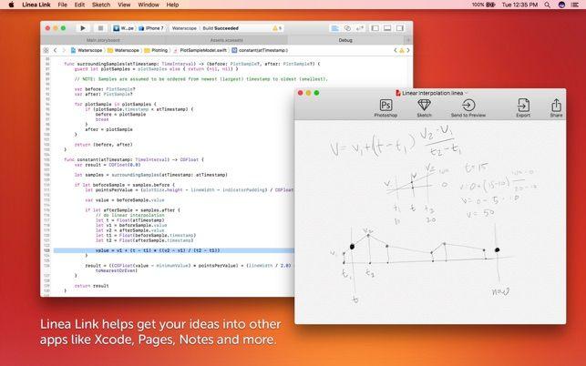Open the Main.storyboard tab in Xcode
Screen dimensions: 586x366
click(x=103, y=40)
